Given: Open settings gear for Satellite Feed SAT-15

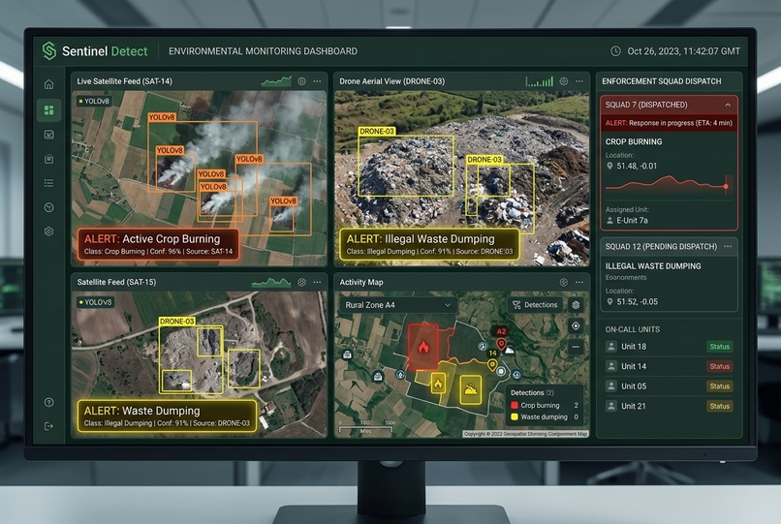Looking at the screenshot, I should tap(301, 282).
